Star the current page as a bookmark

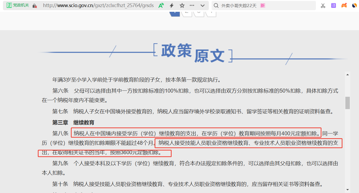click(x=182, y=5)
